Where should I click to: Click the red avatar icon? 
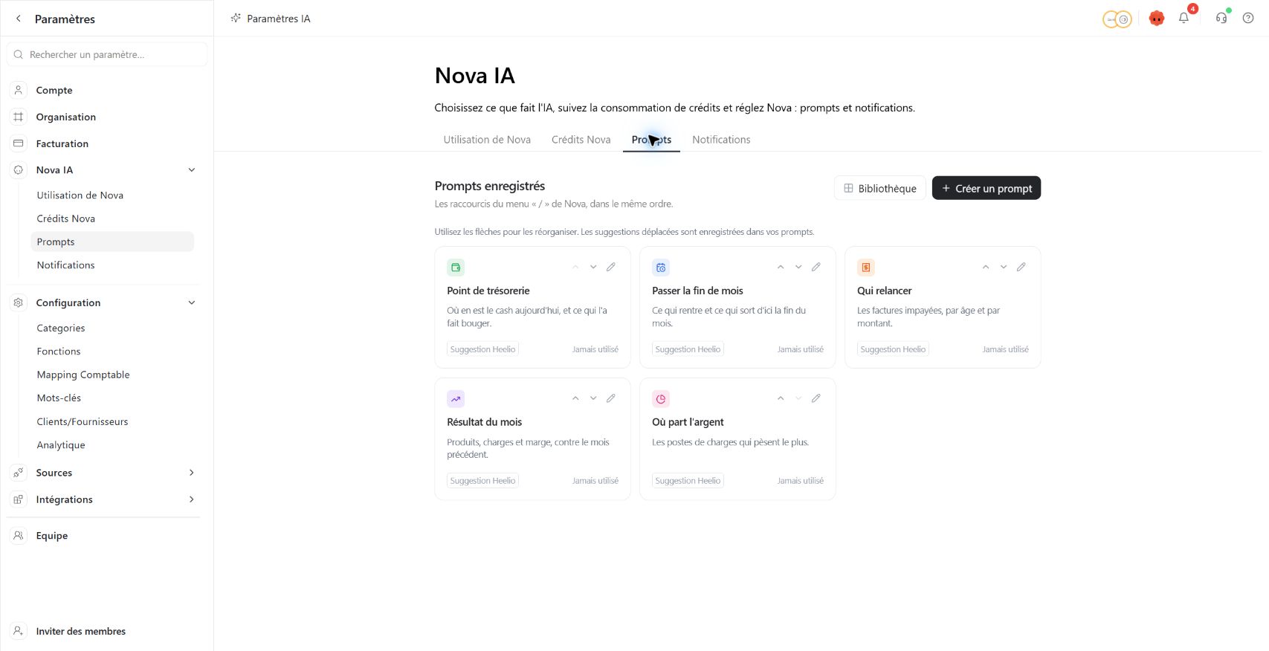tap(1156, 19)
